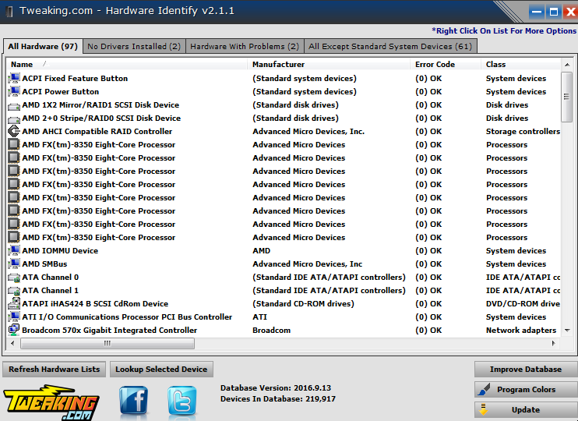Screen dimensions: 578x421
Task: Open the No Drivers Installed (2) tab
Action: click(134, 47)
